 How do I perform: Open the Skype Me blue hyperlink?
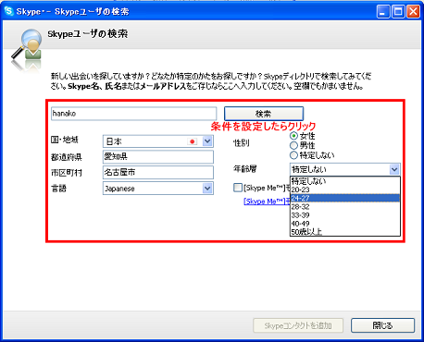tap(267, 202)
